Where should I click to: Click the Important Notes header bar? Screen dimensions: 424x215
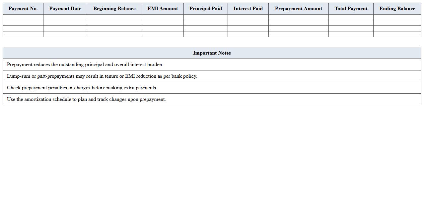click(212, 53)
